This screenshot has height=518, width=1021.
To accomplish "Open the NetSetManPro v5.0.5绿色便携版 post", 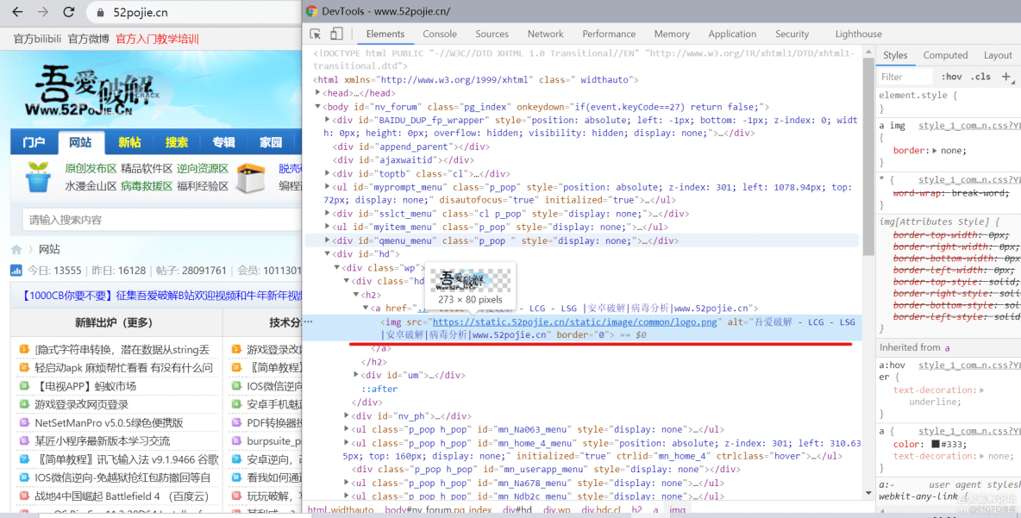I will (109, 422).
